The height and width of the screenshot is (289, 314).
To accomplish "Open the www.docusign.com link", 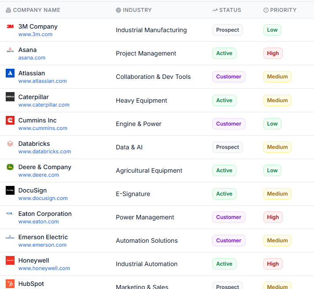I will tap(43, 198).
